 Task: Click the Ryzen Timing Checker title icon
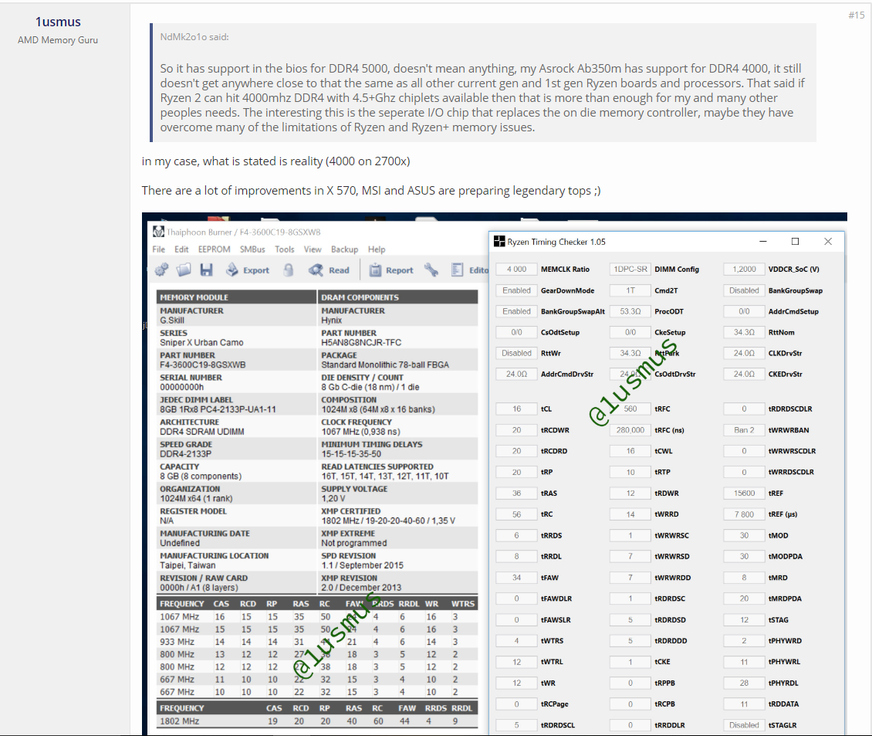[499, 242]
